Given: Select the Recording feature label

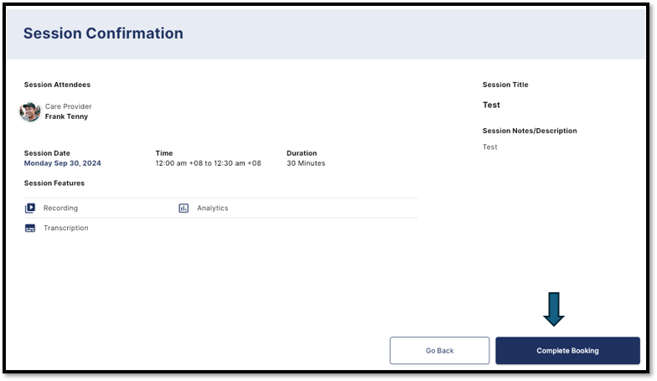Looking at the screenshot, I should point(60,208).
